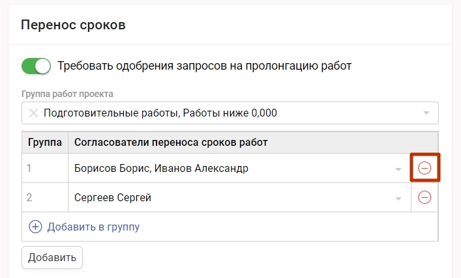Viewport: 461px width, 278px height.
Task: Click the Сергеев Сергей approver field
Action: 228,197
